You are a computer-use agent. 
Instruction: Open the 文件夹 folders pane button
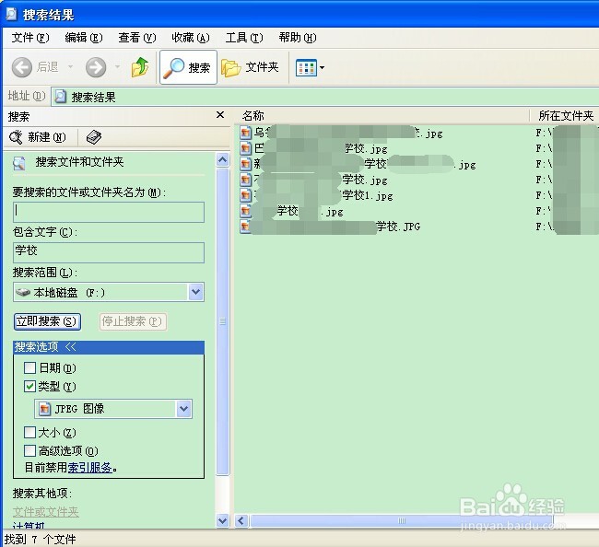point(251,67)
